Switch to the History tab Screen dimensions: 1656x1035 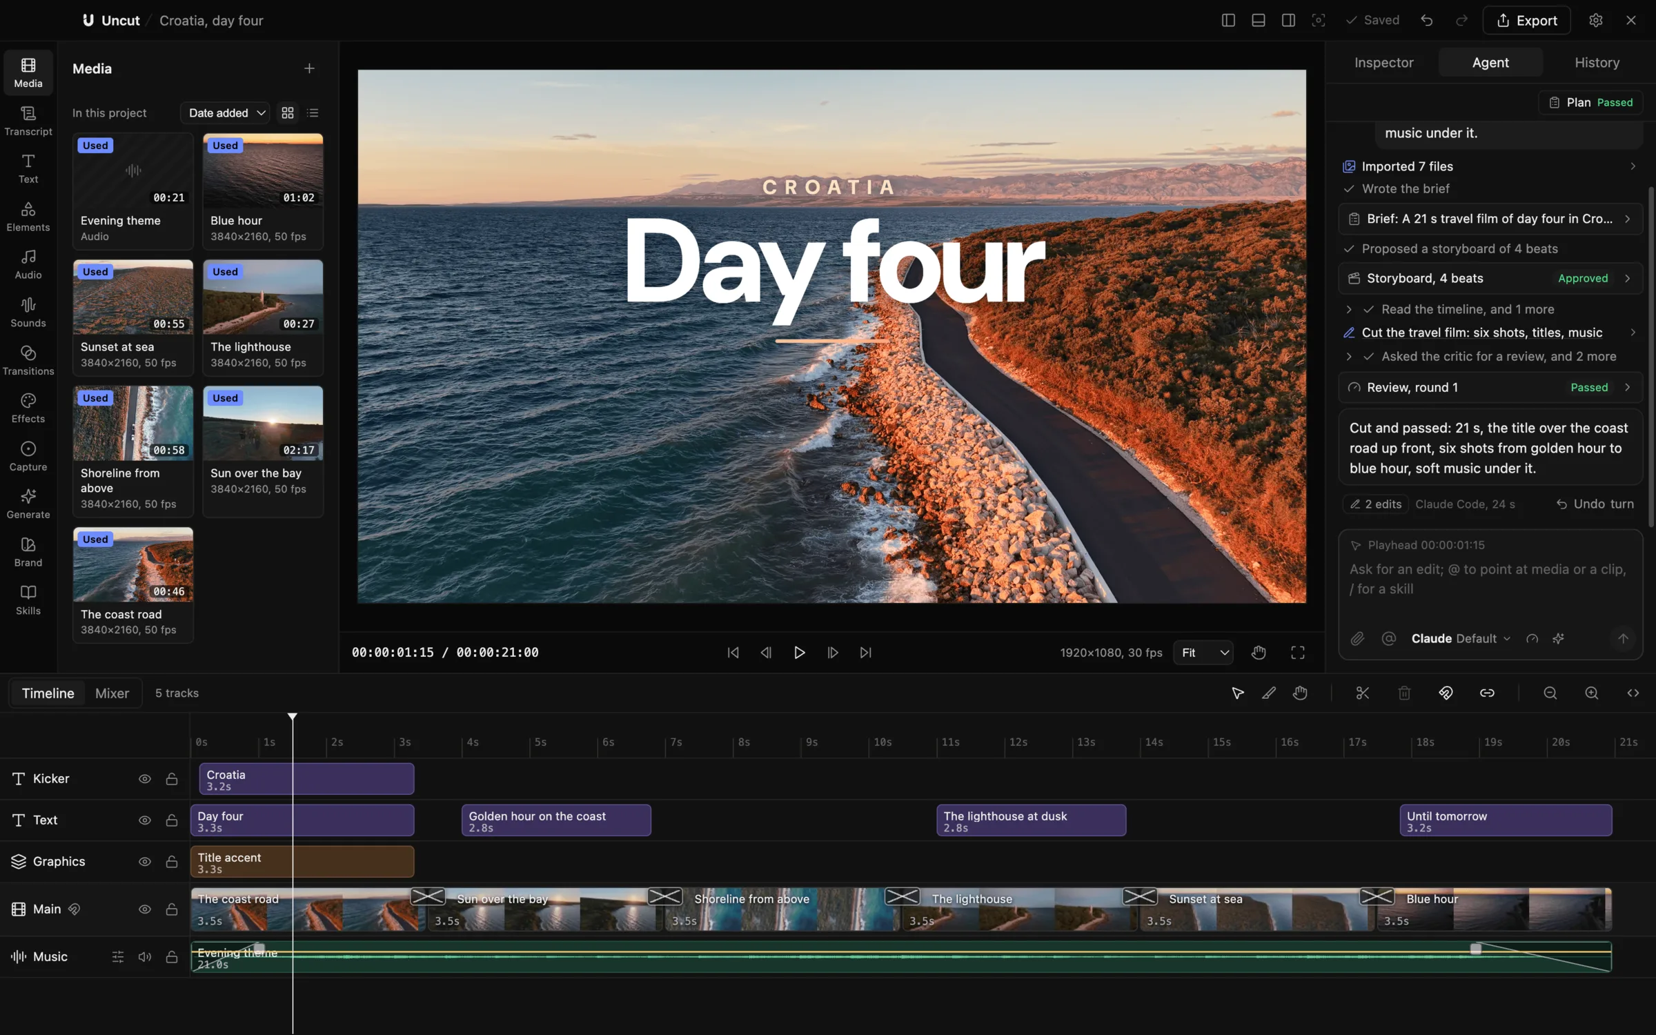(1597, 62)
